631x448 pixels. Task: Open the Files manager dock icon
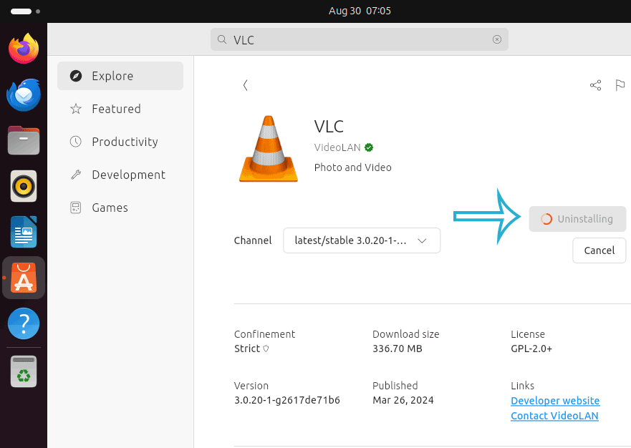24,140
